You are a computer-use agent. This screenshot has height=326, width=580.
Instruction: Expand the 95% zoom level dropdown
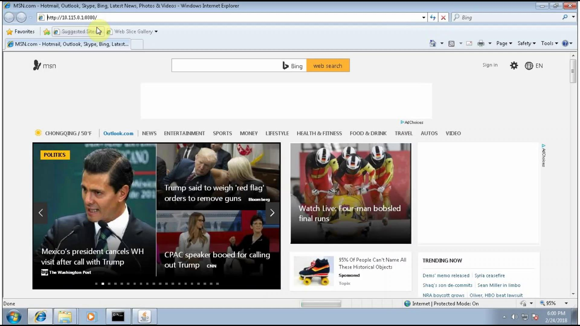566,303
